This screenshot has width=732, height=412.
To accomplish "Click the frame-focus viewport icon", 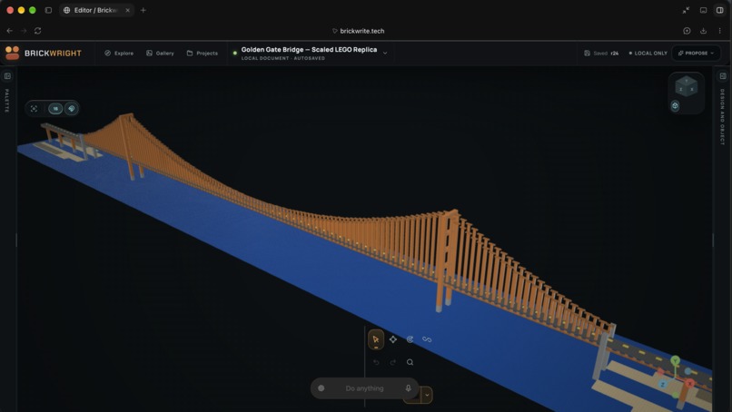I will pos(35,109).
